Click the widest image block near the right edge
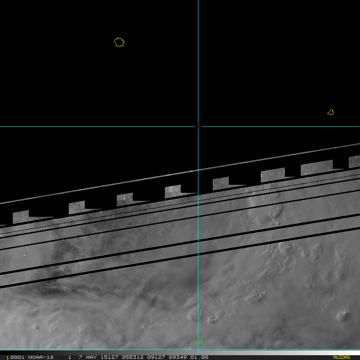This screenshot has width=360, height=360. pos(316,168)
